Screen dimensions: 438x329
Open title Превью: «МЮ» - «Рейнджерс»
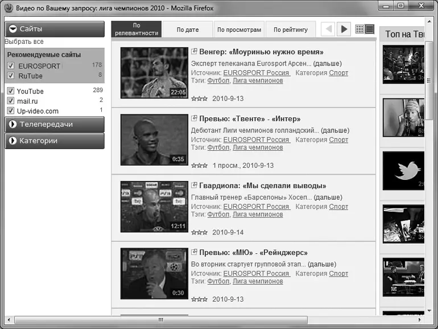point(253,252)
